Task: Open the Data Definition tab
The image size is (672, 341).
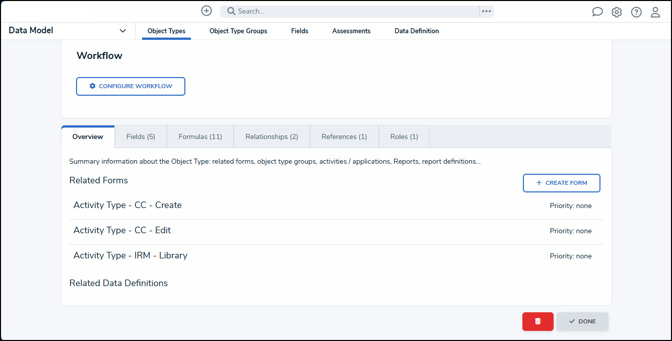Action: point(417,31)
